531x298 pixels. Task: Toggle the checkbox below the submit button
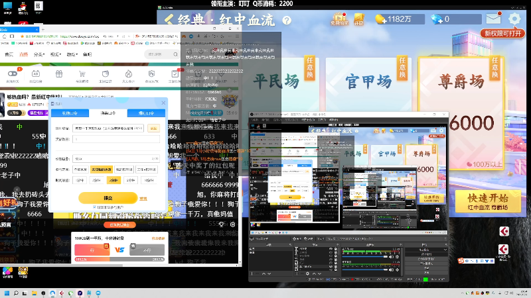click(94, 207)
